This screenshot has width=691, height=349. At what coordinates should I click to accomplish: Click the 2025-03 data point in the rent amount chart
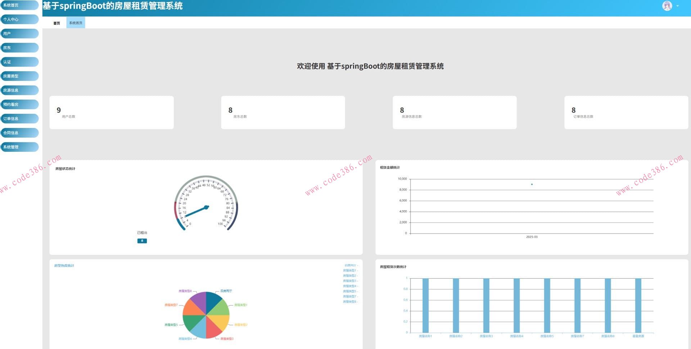532,184
